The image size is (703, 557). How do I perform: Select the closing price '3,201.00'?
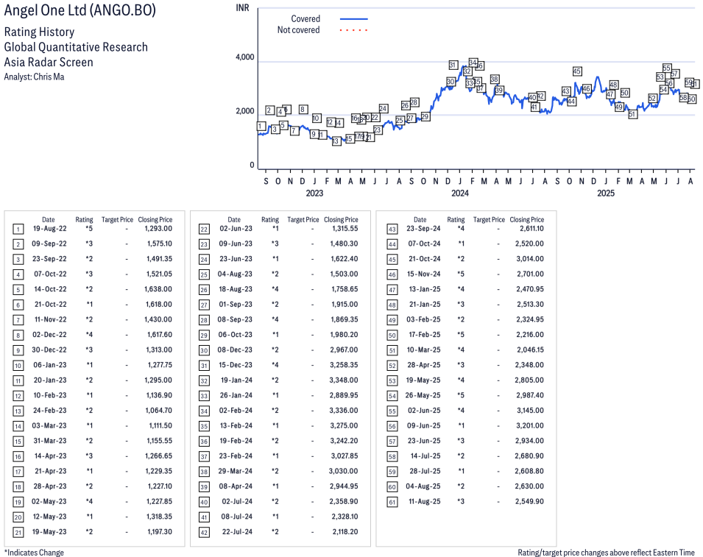531,426
